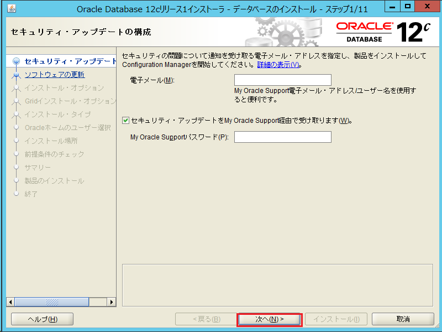Click the ヘルプ(H) button
The width and height of the screenshot is (442, 332).
43,319
